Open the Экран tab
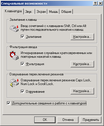Screen dimensions: 104x126 [x=41, y=12]
